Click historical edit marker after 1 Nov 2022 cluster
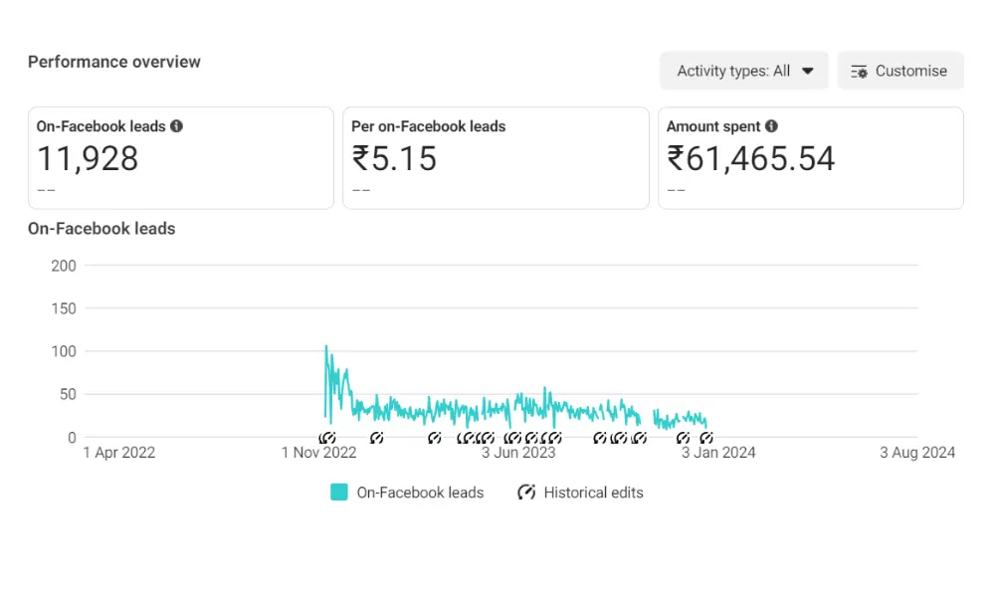 [x=376, y=438]
